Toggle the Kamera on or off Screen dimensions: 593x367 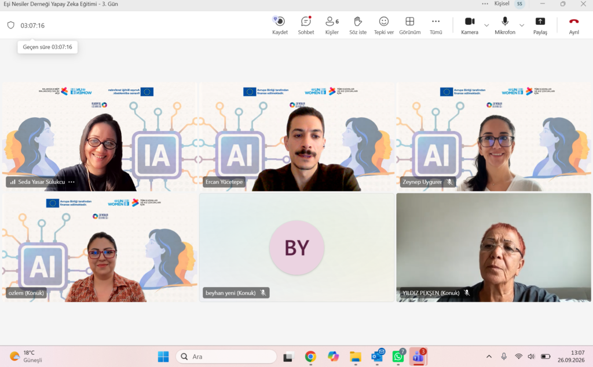(x=470, y=26)
